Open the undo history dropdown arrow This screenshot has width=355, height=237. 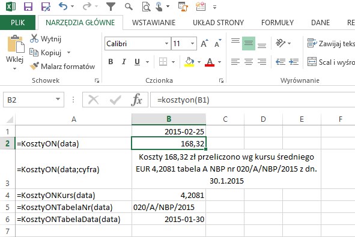pyautogui.click(x=73, y=7)
